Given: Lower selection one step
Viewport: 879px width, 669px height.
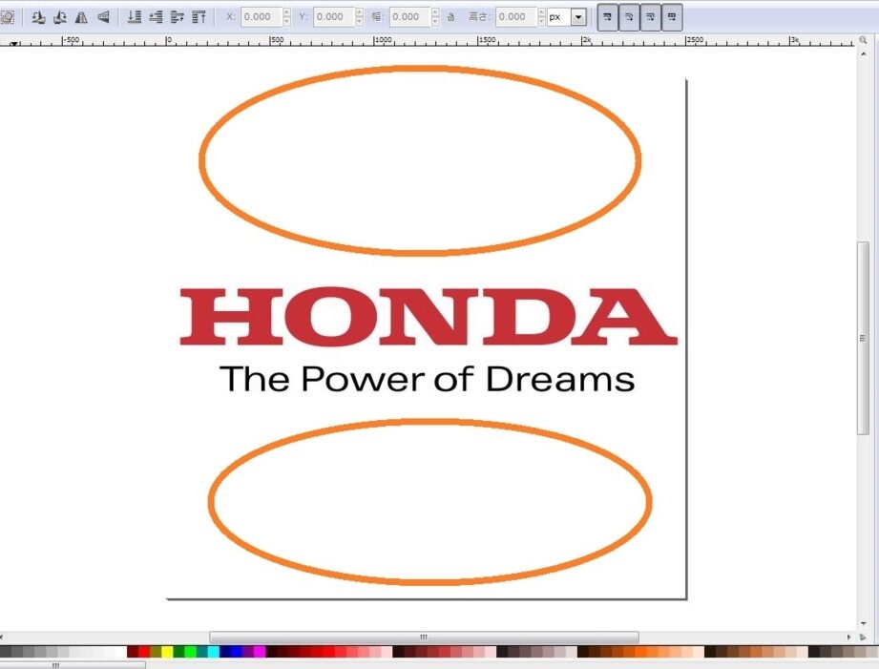Looking at the screenshot, I should coord(156,17).
